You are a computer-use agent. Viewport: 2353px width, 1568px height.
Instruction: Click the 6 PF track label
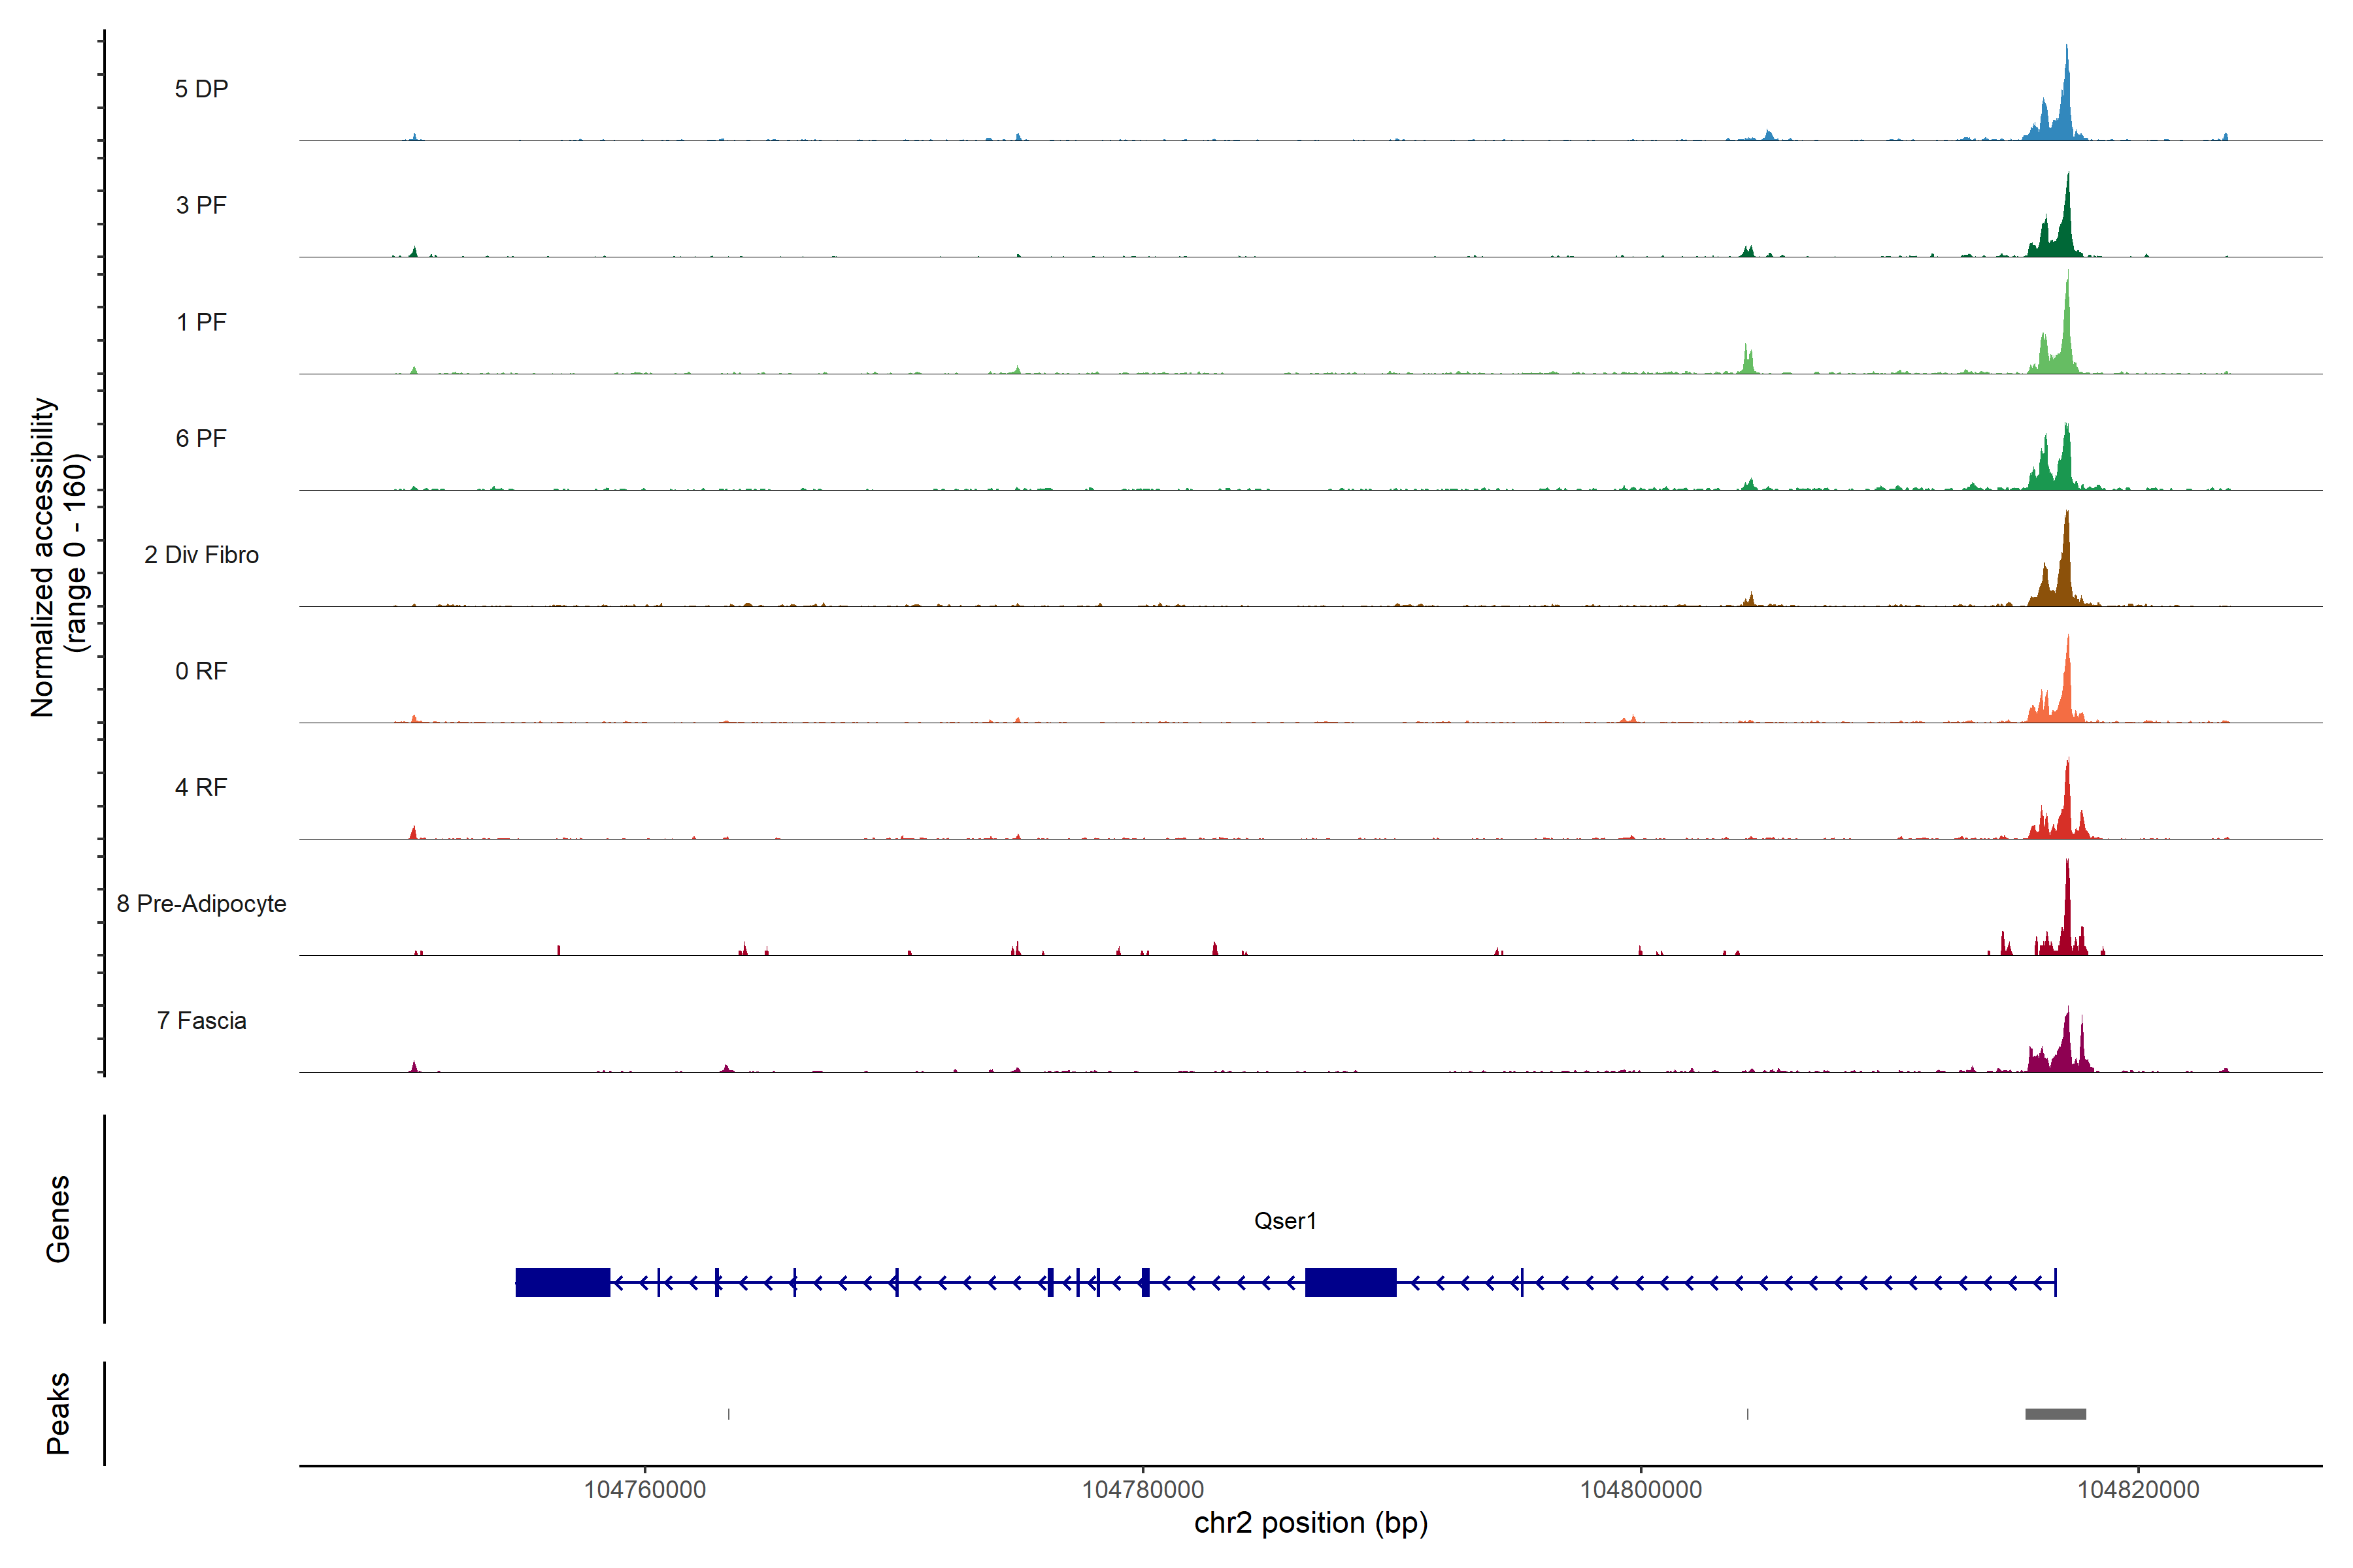pos(201,438)
